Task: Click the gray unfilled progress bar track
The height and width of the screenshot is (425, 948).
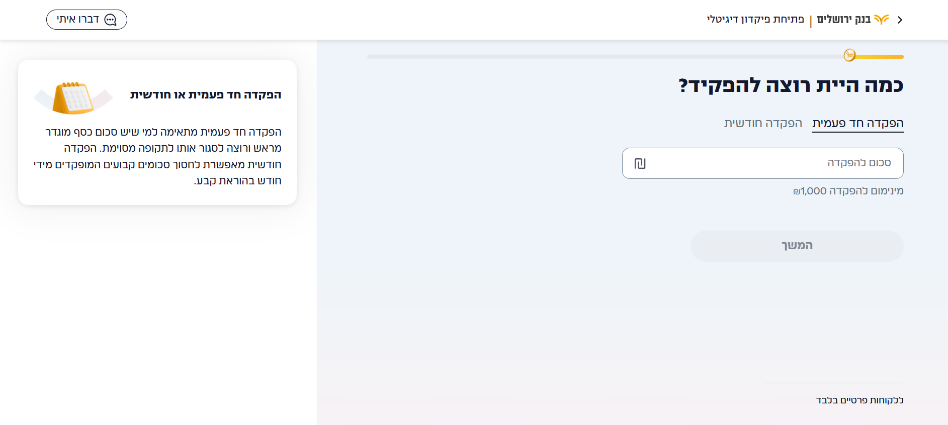Action: tap(605, 57)
